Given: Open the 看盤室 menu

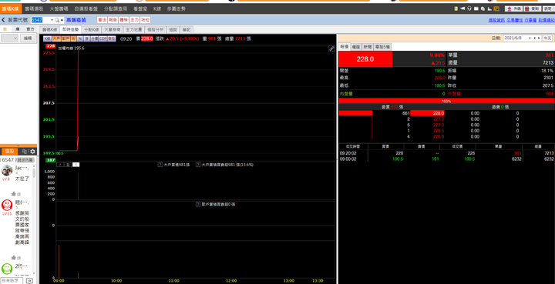Looking at the screenshot, I should pos(140,8).
